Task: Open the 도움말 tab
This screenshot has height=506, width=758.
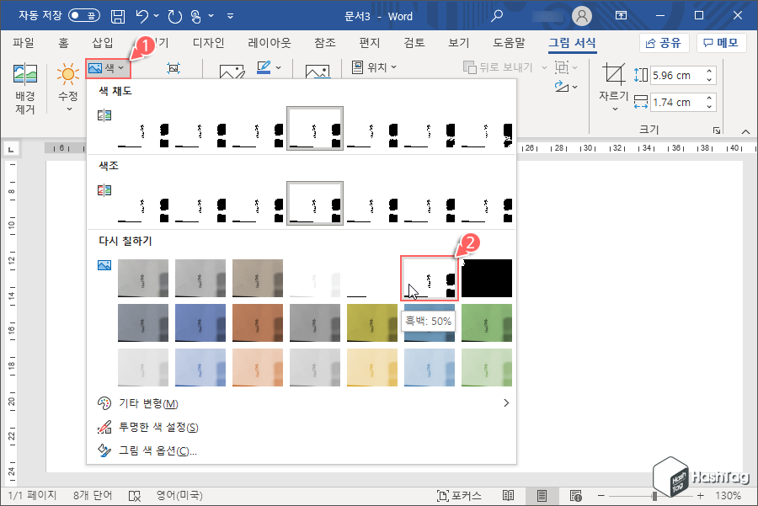Action: [x=509, y=43]
